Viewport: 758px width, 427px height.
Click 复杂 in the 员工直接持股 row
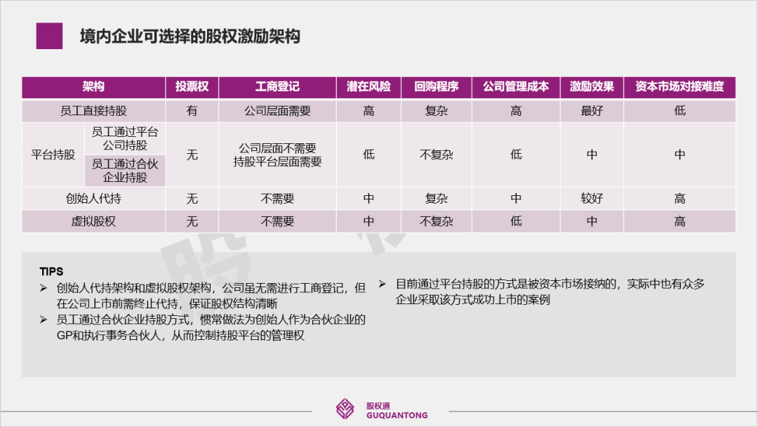point(436,111)
